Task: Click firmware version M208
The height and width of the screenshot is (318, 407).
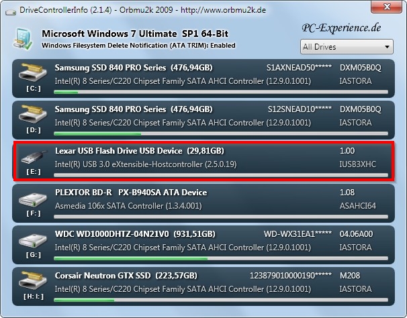Action: point(350,276)
